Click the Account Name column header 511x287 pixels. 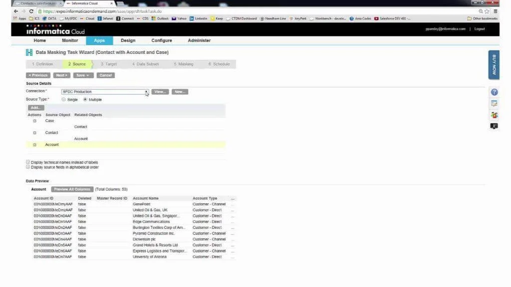pyautogui.click(x=146, y=198)
